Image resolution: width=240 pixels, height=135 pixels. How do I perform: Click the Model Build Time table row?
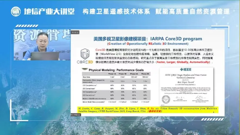117,103
